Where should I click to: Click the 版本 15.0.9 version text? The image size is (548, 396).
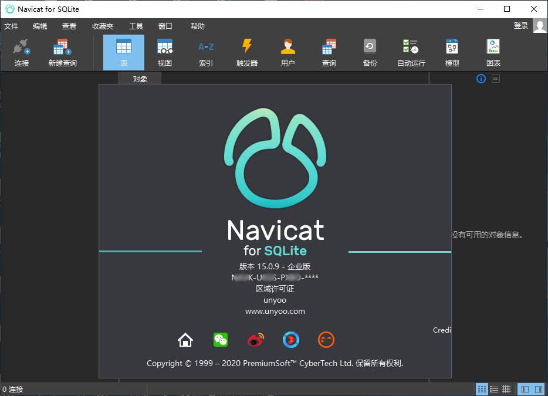point(275,266)
